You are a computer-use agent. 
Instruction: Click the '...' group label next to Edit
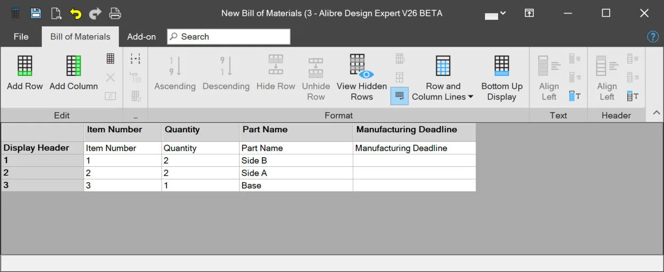pos(135,115)
